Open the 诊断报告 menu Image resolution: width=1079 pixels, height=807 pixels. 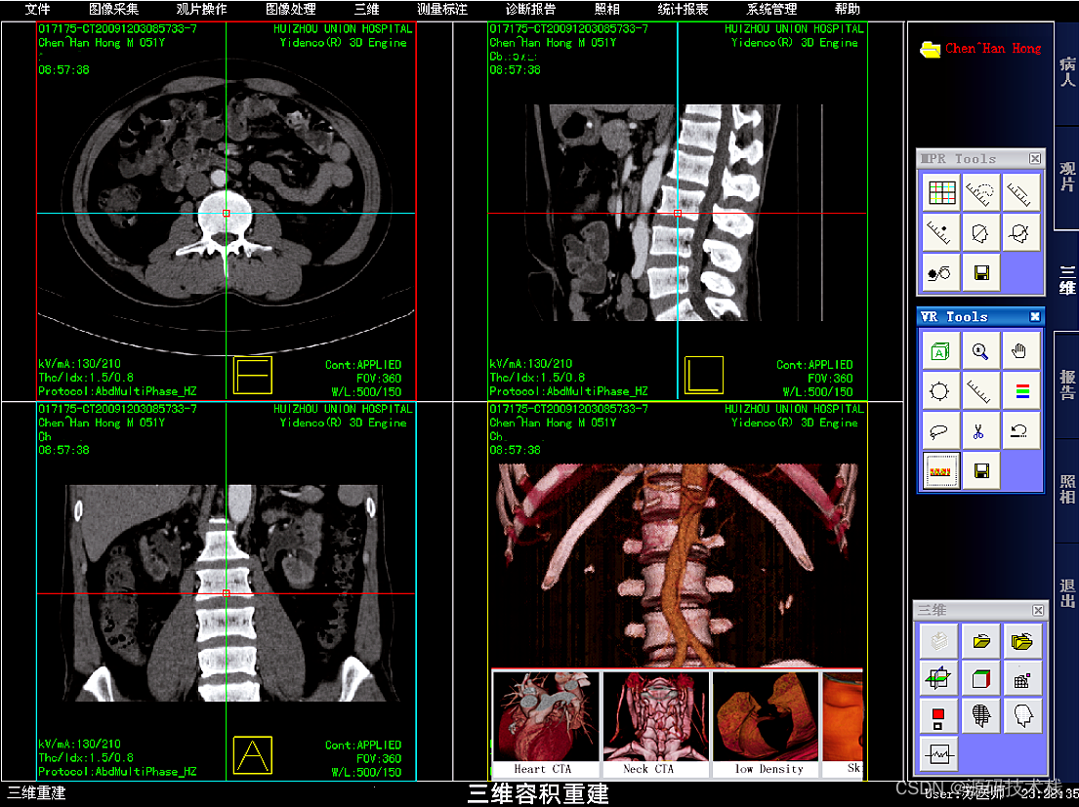click(530, 9)
